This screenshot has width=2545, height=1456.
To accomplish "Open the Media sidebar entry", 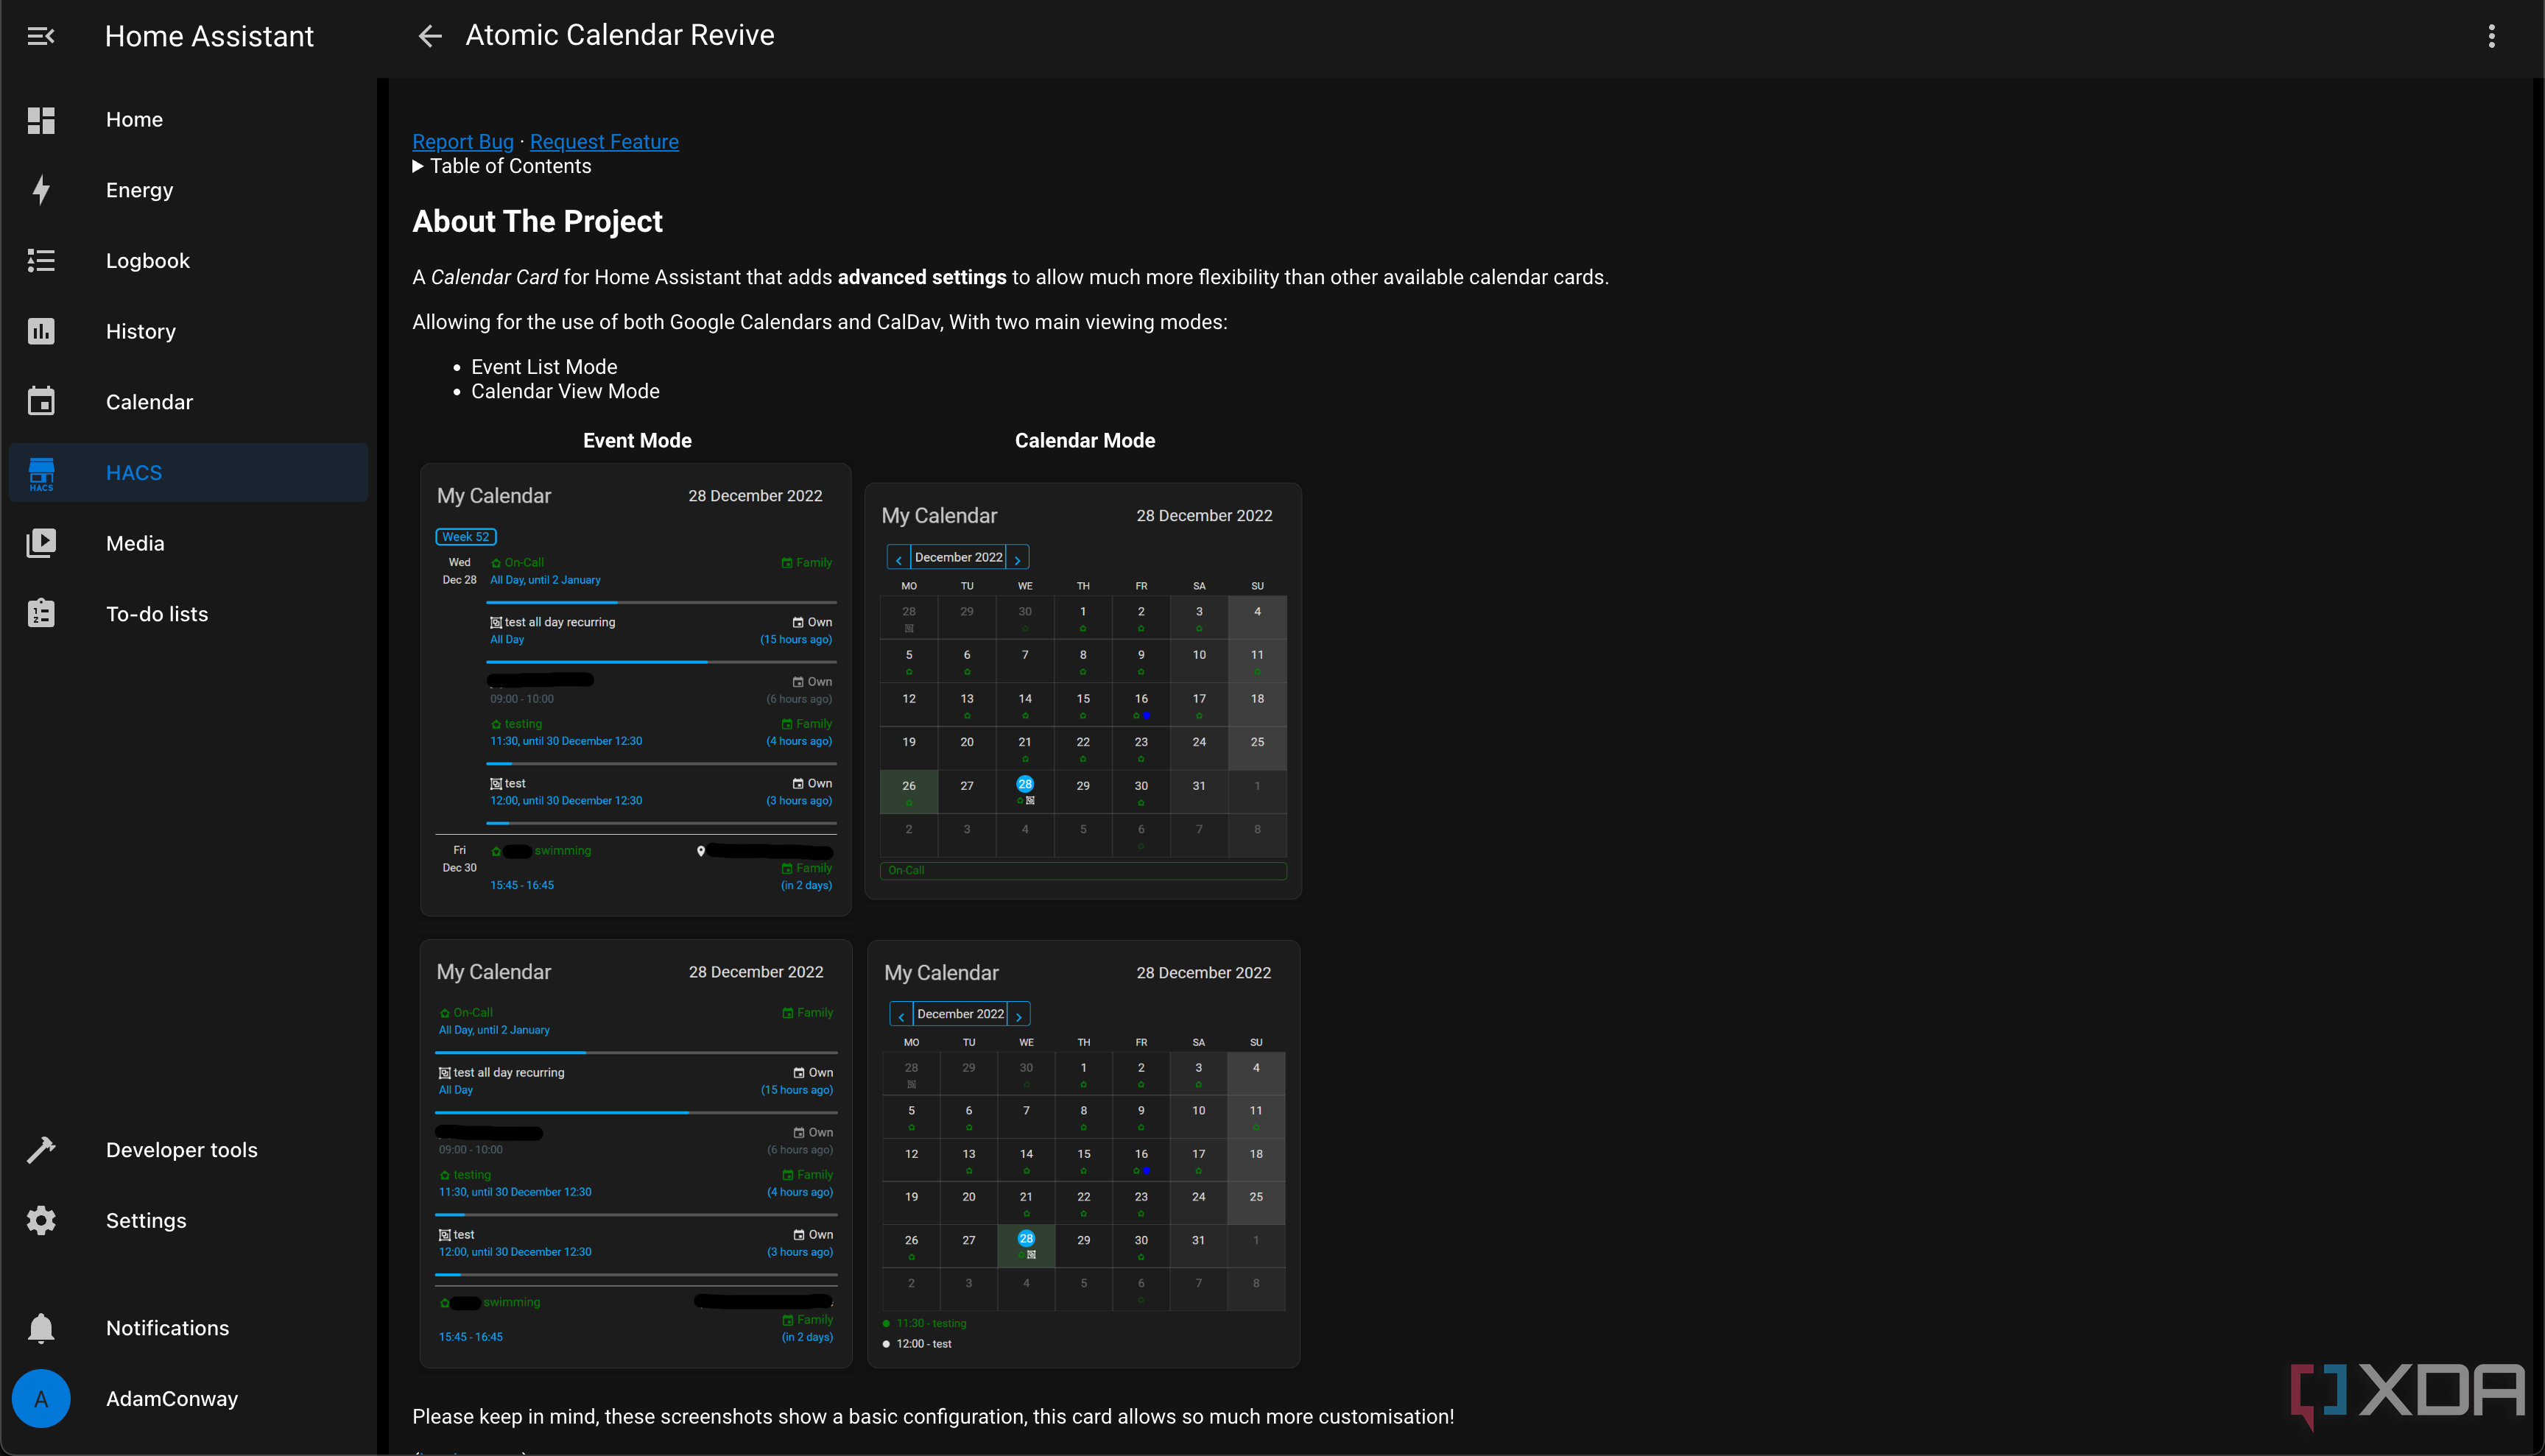I will click(188, 543).
